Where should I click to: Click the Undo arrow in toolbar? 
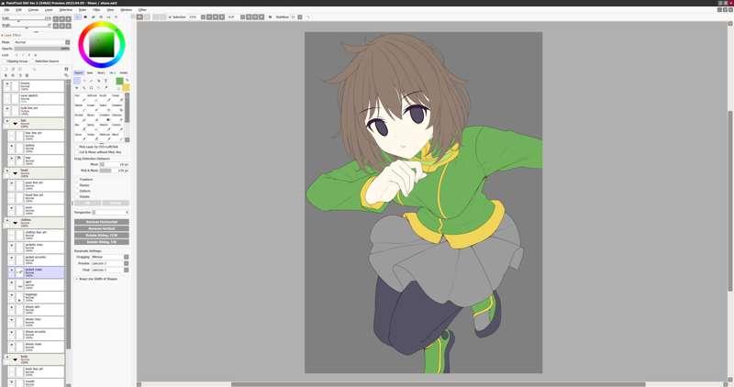(x=139, y=17)
